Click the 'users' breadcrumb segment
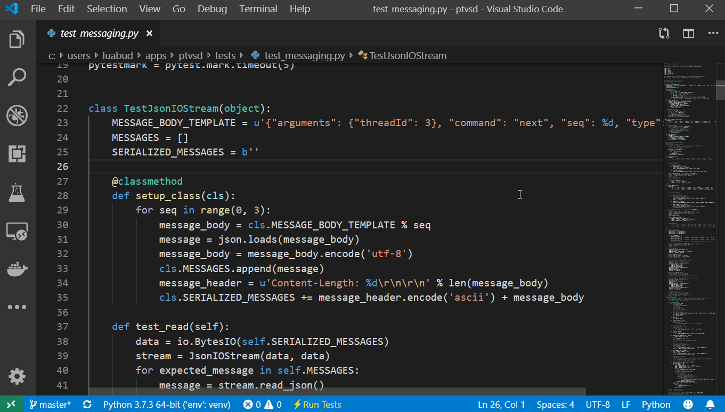Viewport: 725px width, 412px height. (x=79, y=55)
